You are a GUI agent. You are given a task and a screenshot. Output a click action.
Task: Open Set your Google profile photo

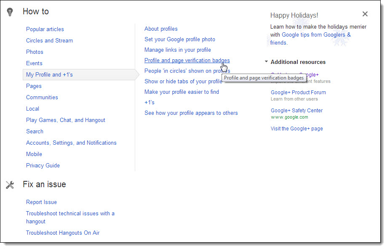(x=180, y=40)
